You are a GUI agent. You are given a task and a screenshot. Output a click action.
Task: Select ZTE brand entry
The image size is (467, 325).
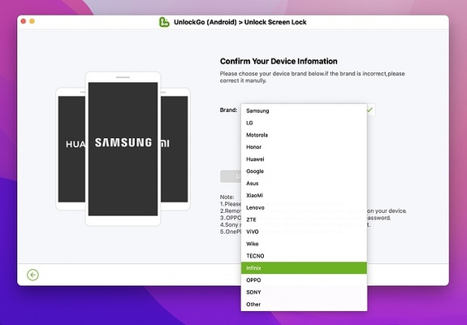304,219
